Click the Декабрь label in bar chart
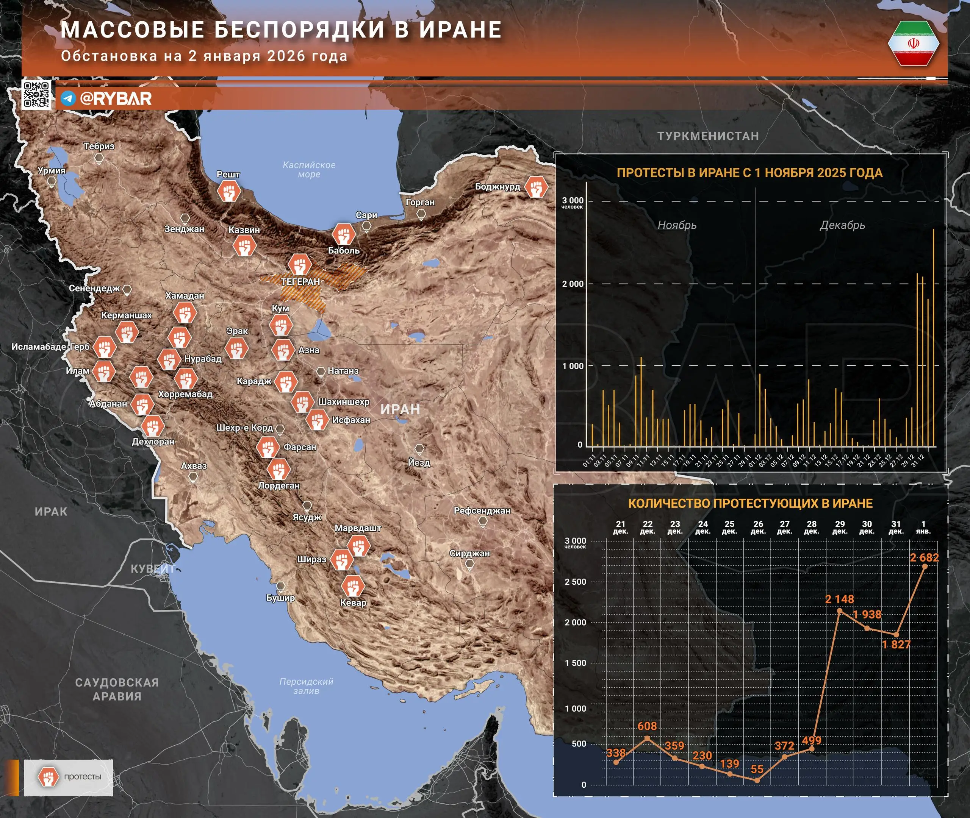The height and width of the screenshot is (818, 970). (842, 225)
